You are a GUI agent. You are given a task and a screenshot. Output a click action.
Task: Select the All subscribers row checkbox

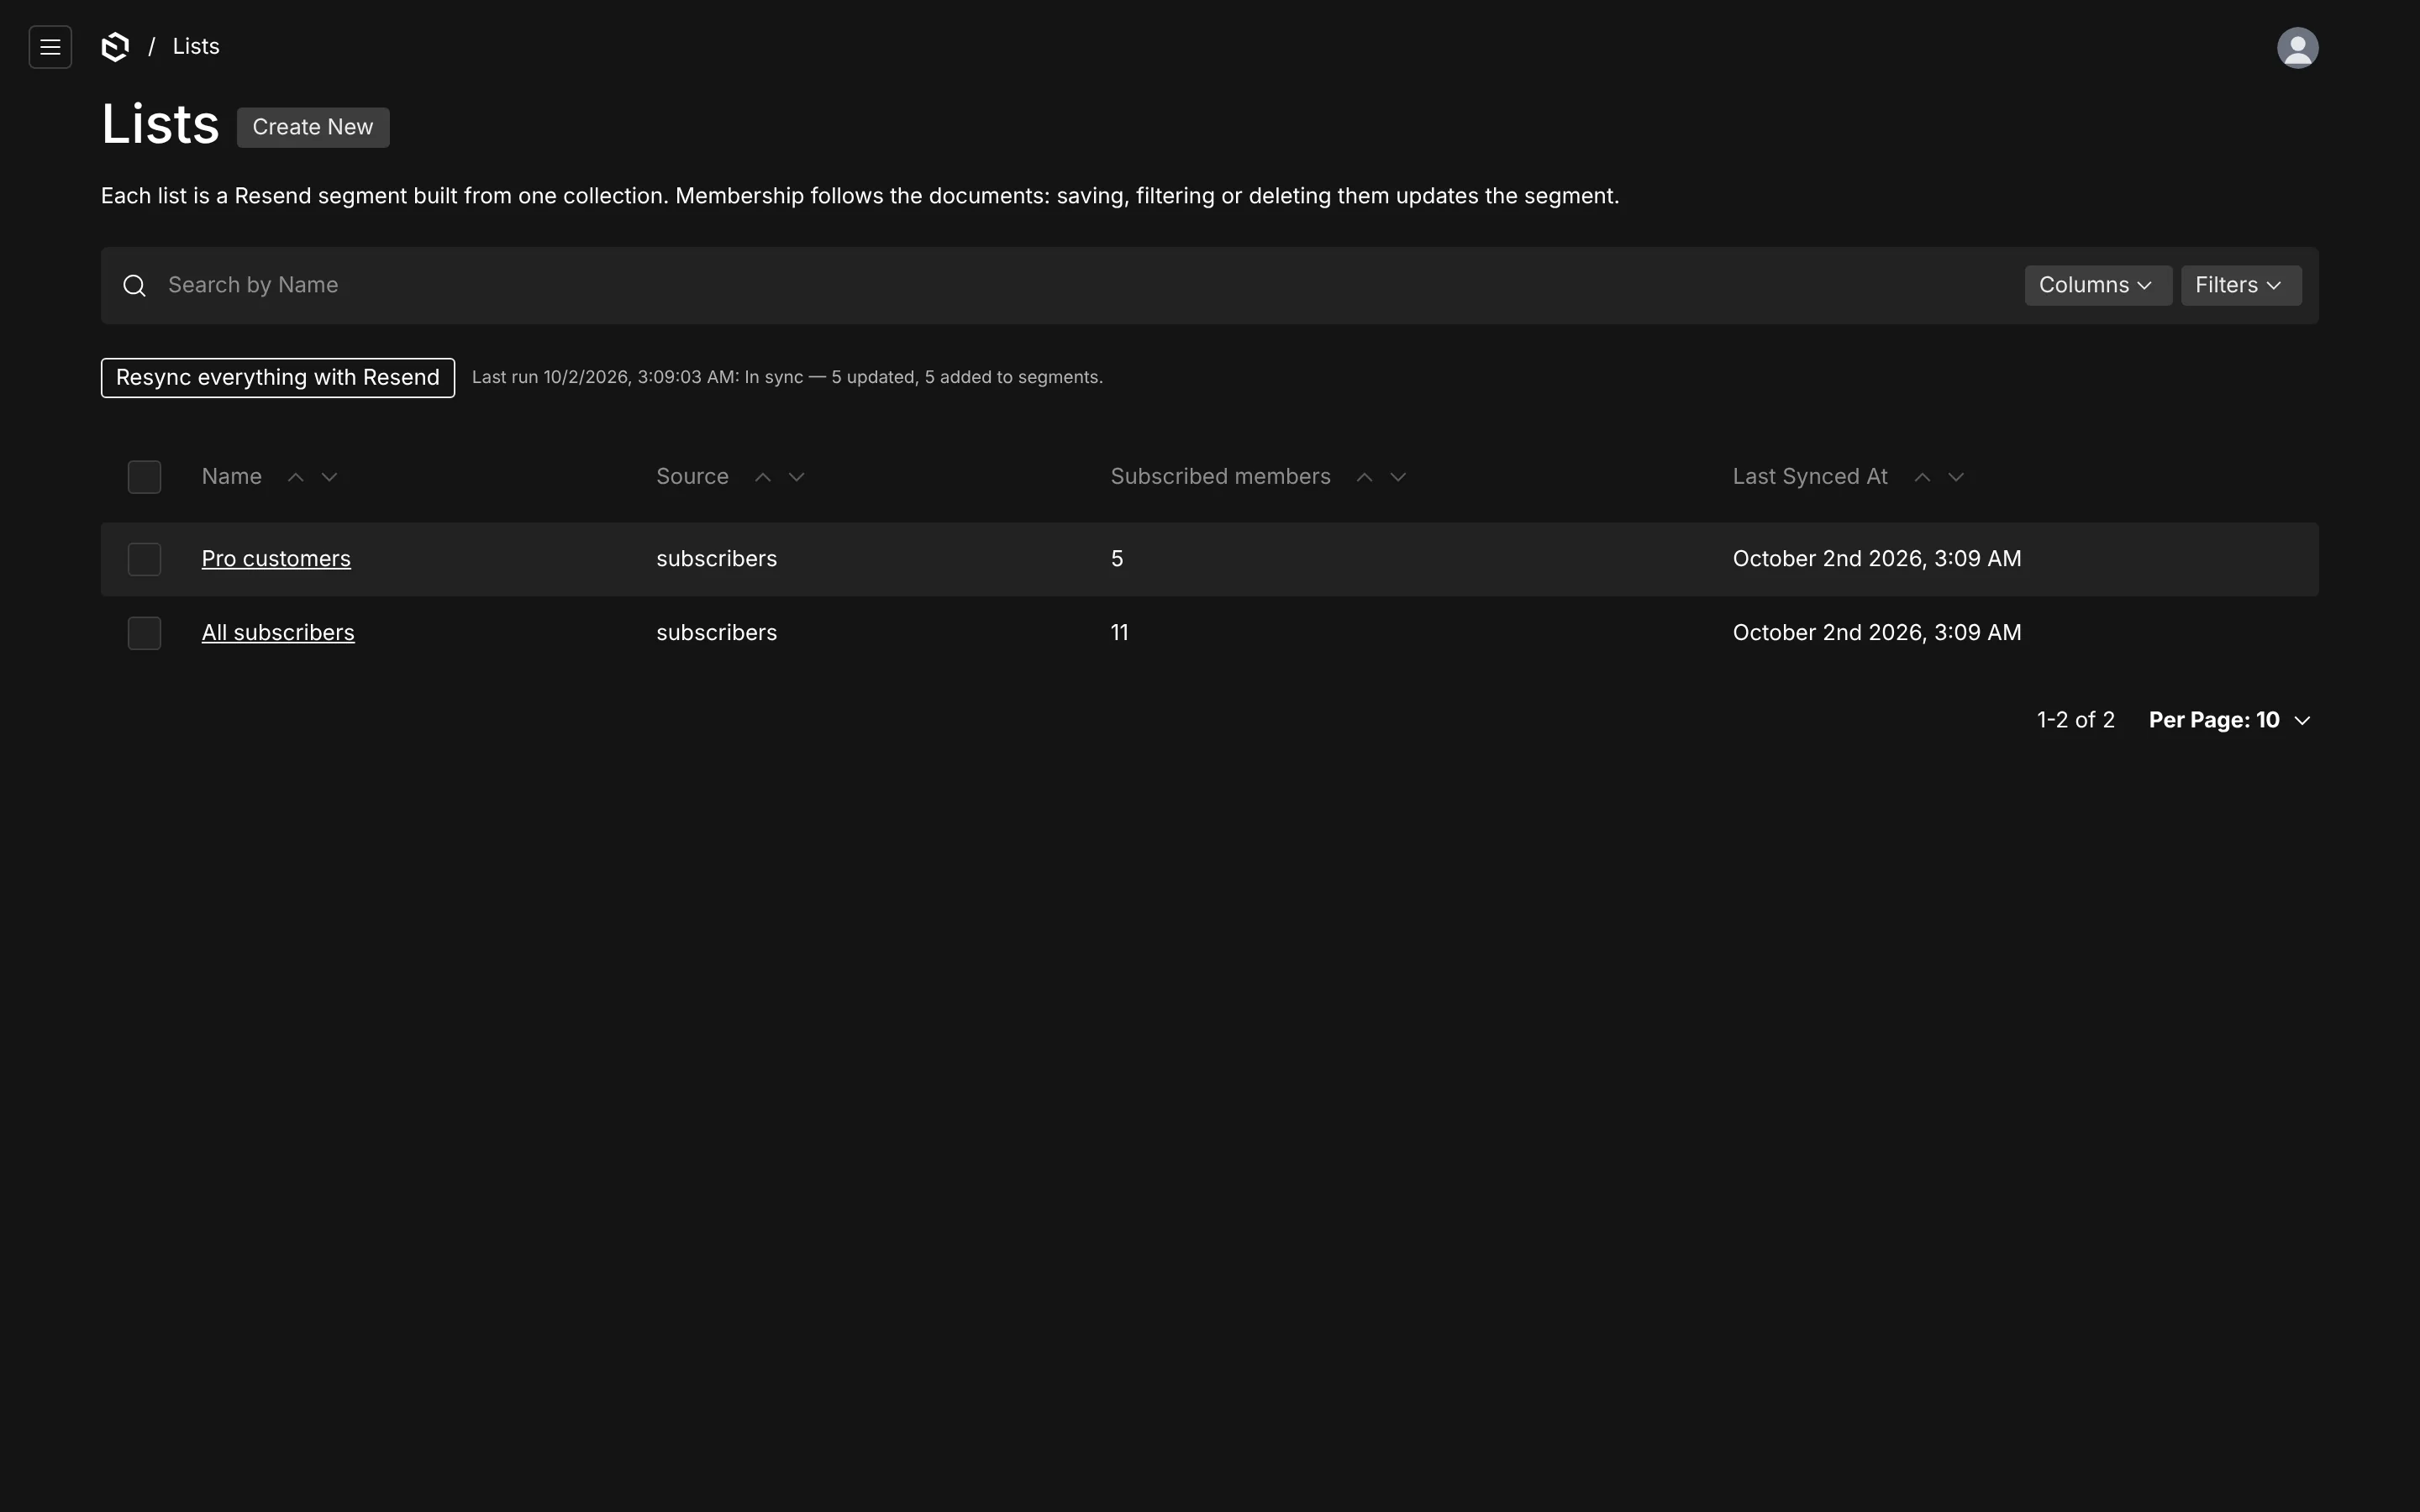(x=144, y=633)
